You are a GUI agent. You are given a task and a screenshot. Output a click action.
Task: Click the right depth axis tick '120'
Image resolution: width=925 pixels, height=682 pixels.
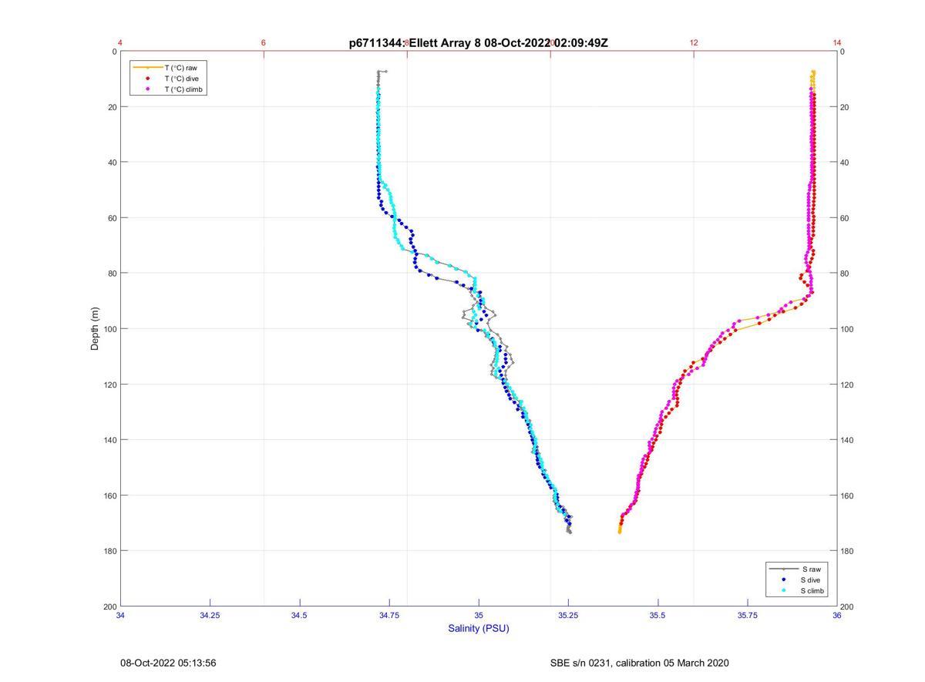[847, 385]
